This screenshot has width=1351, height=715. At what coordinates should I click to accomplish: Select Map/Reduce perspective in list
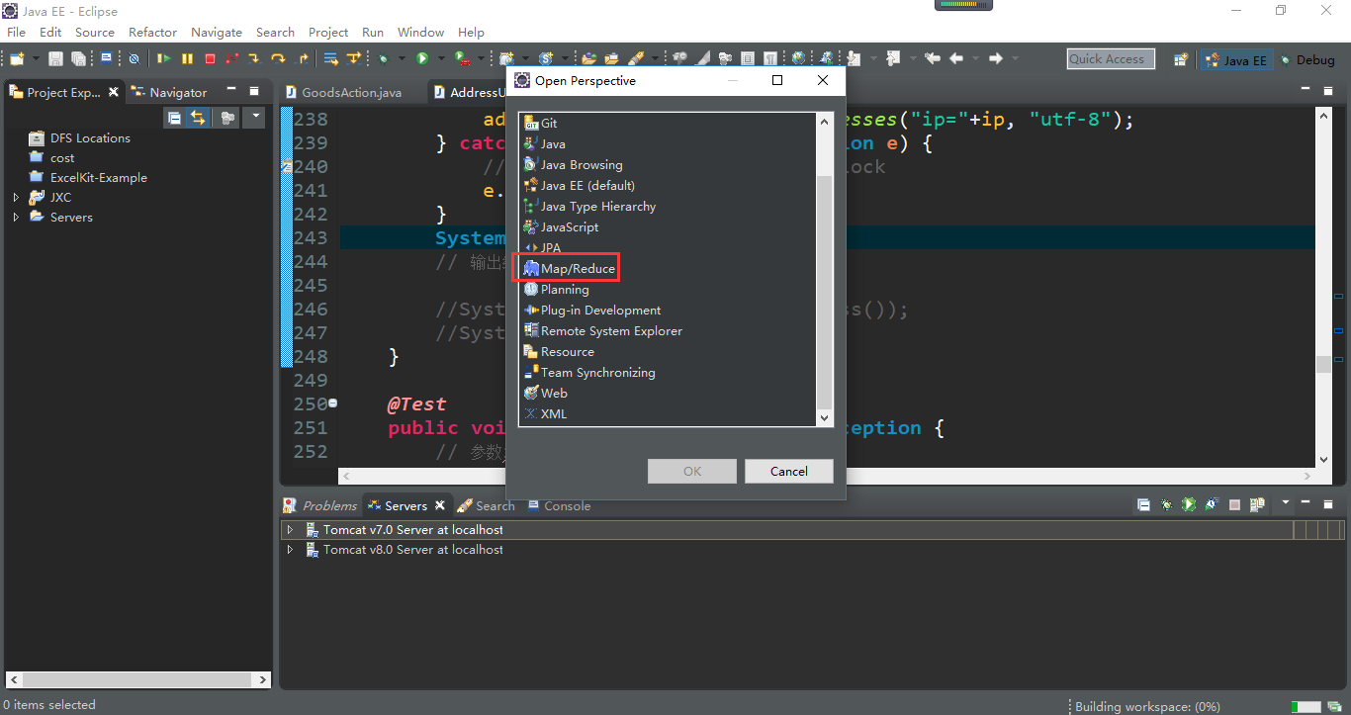pos(570,269)
